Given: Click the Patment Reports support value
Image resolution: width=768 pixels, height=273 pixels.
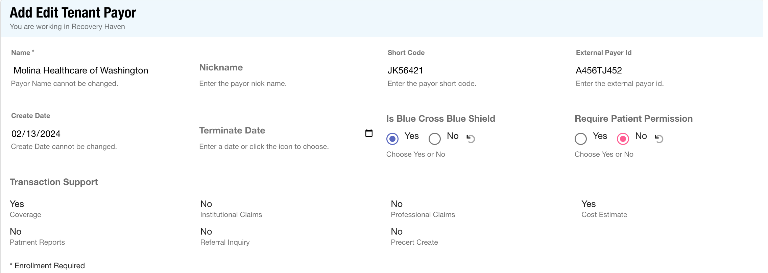Looking at the screenshot, I should click(16, 232).
